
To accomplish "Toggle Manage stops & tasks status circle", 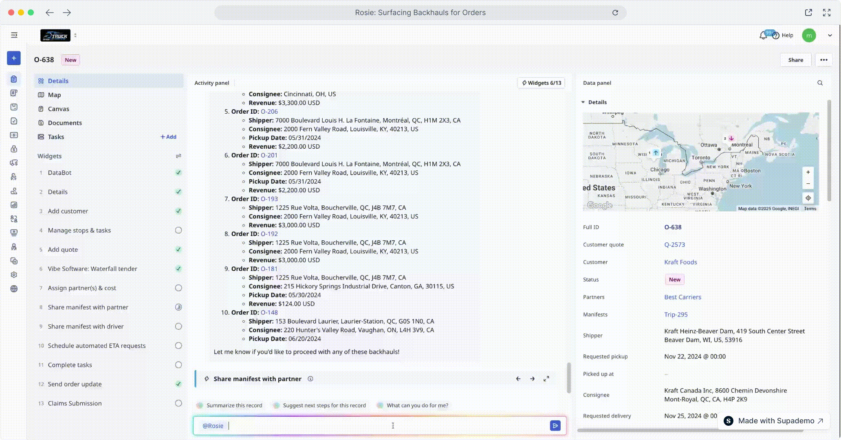I will pos(178,230).
